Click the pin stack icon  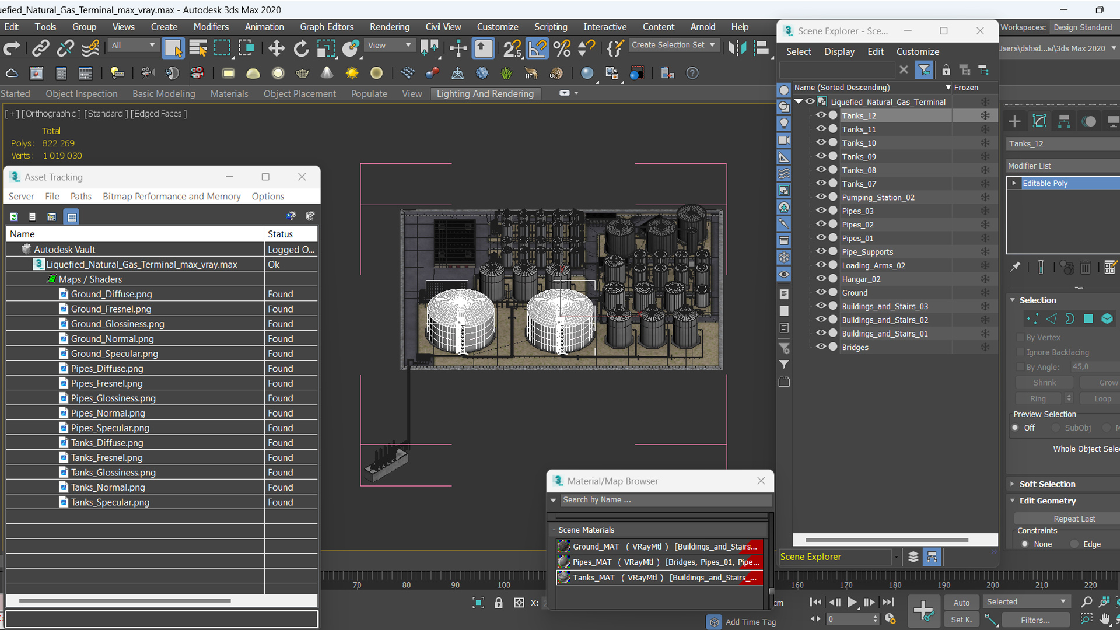tap(1016, 267)
